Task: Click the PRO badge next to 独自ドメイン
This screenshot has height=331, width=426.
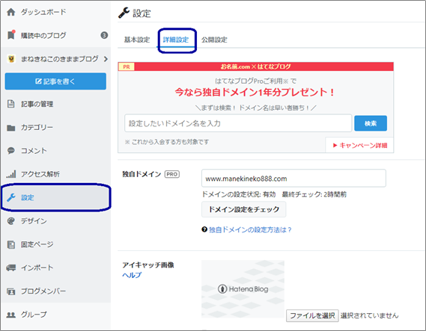Action: tap(172, 174)
